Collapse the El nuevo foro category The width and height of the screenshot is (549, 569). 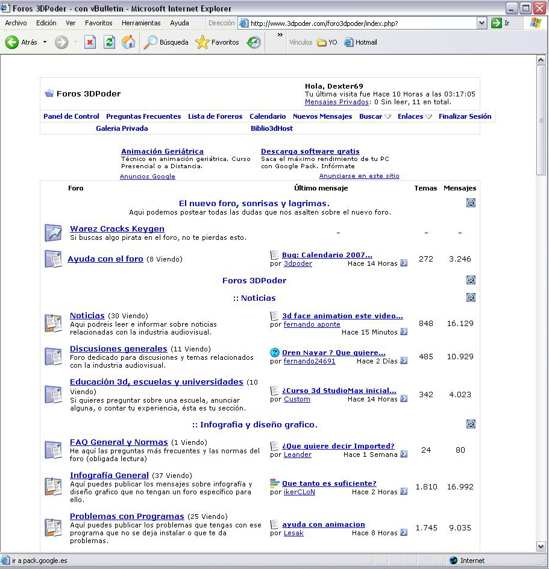[x=471, y=203]
